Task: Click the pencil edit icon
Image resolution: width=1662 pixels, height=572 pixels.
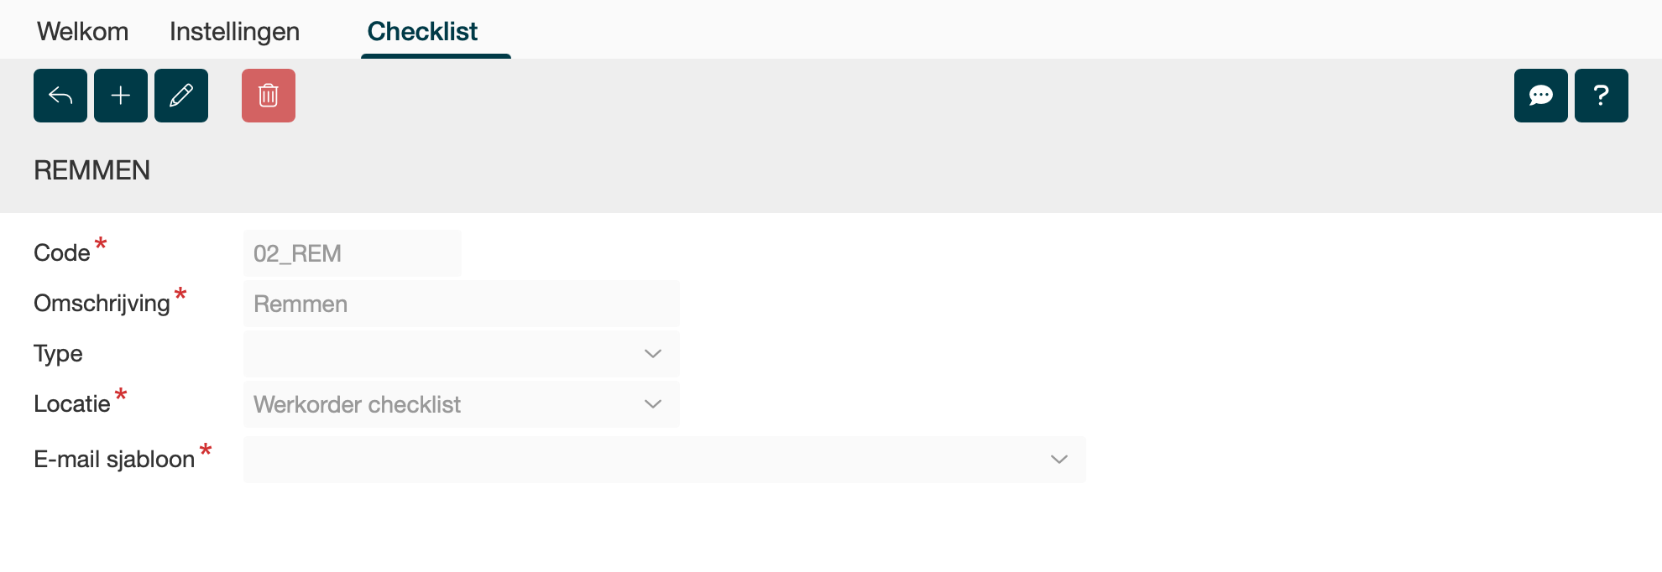Action: coord(181,96)
